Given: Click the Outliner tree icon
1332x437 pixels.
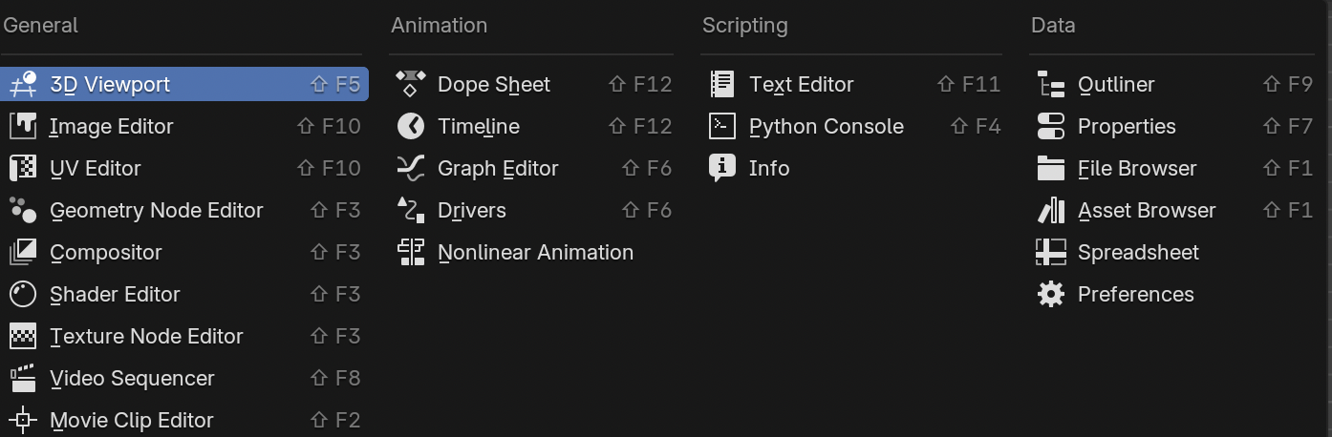Looking at the screenshot, I should pyautogui.click(x=1051, y=84).
